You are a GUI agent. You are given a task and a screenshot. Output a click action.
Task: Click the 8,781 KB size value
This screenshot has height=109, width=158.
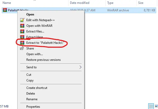pyautogui.click(x=149, y=10)
